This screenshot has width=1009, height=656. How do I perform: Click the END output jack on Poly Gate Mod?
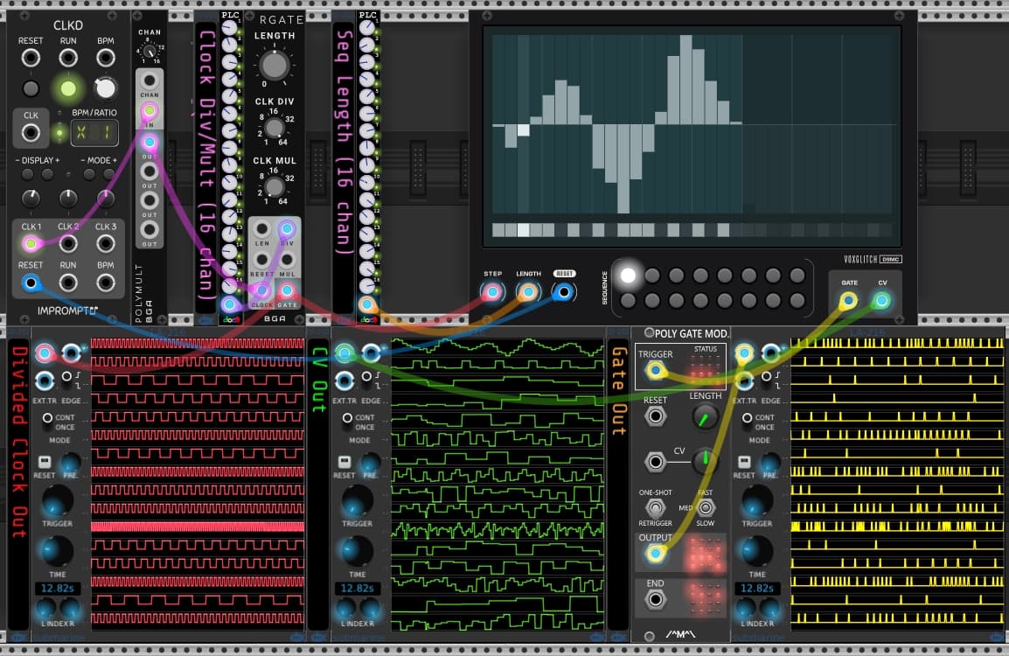[x=654, y=599]
